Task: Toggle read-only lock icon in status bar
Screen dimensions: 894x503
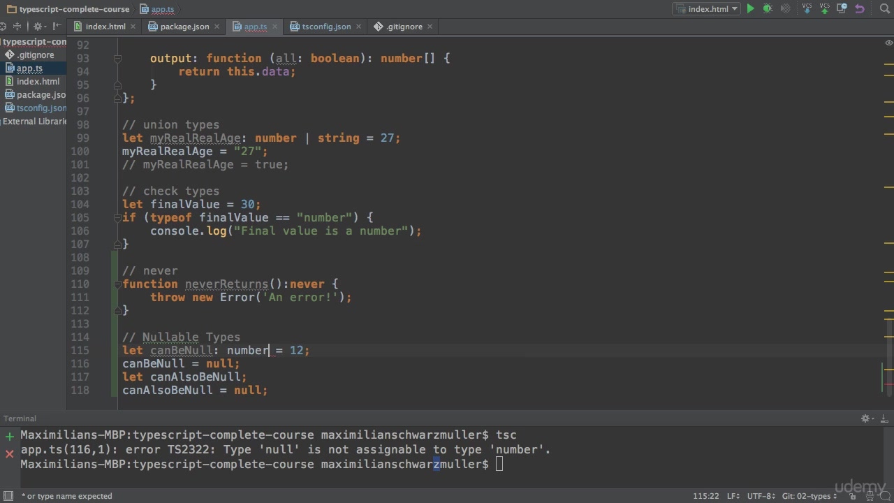Action: (x=853, y=496)
